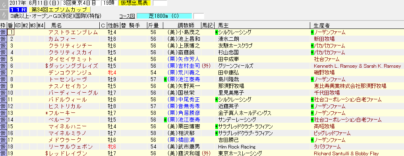
Task: Click the 仮 frame button for horse 7
Action: [3, 72]
